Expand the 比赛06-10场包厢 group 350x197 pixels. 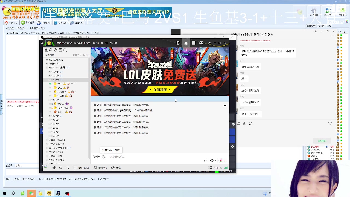47,140
